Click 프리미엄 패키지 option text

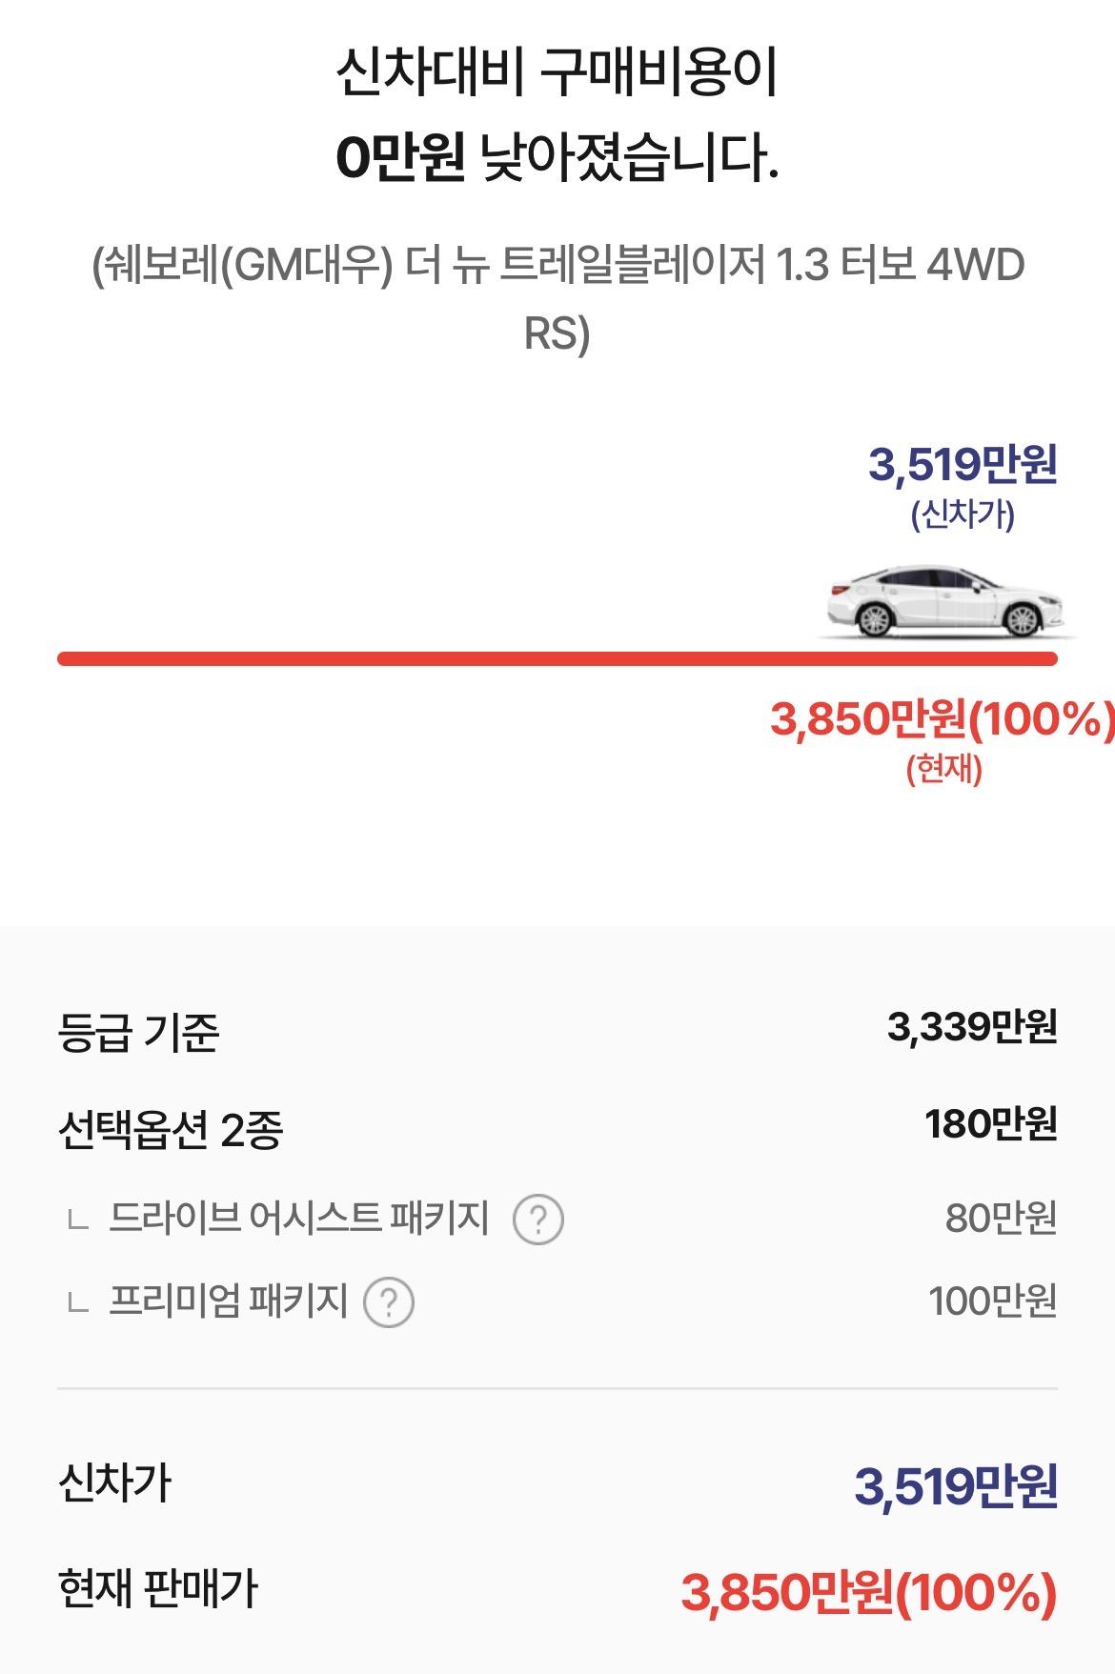tap(229, 1301)
